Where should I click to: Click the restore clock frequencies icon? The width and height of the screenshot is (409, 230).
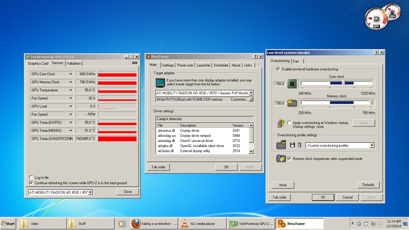(281, 158)
